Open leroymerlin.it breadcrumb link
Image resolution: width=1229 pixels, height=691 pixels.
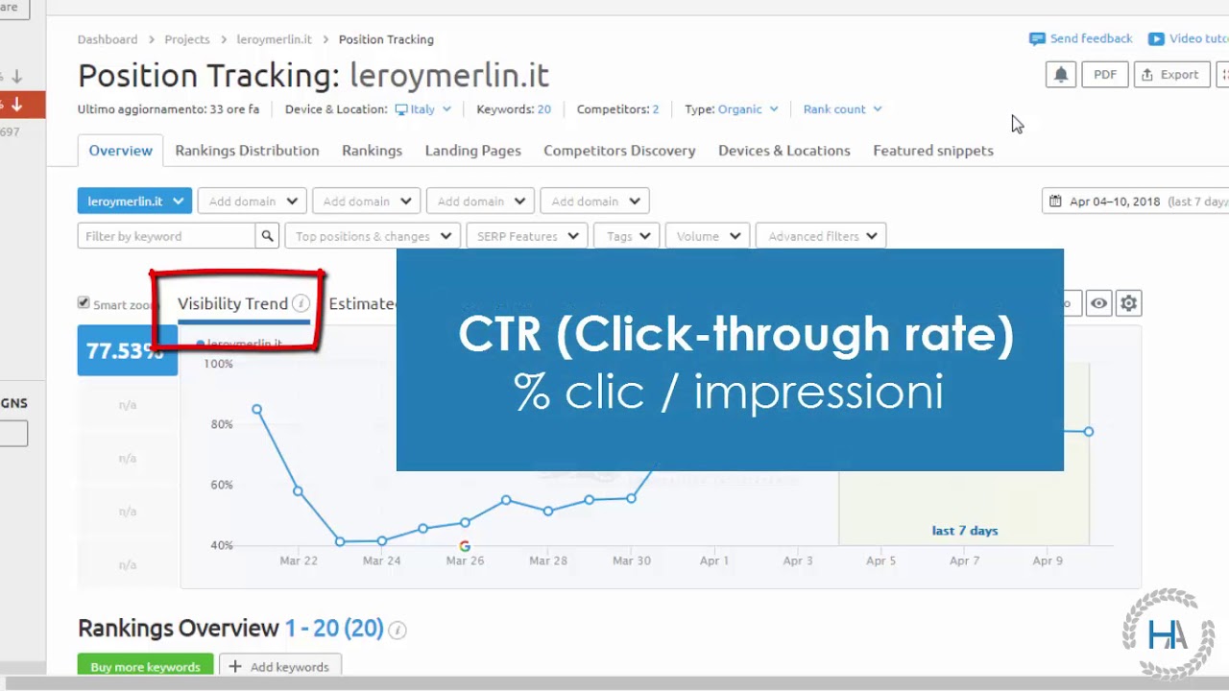tap(275, 39)
